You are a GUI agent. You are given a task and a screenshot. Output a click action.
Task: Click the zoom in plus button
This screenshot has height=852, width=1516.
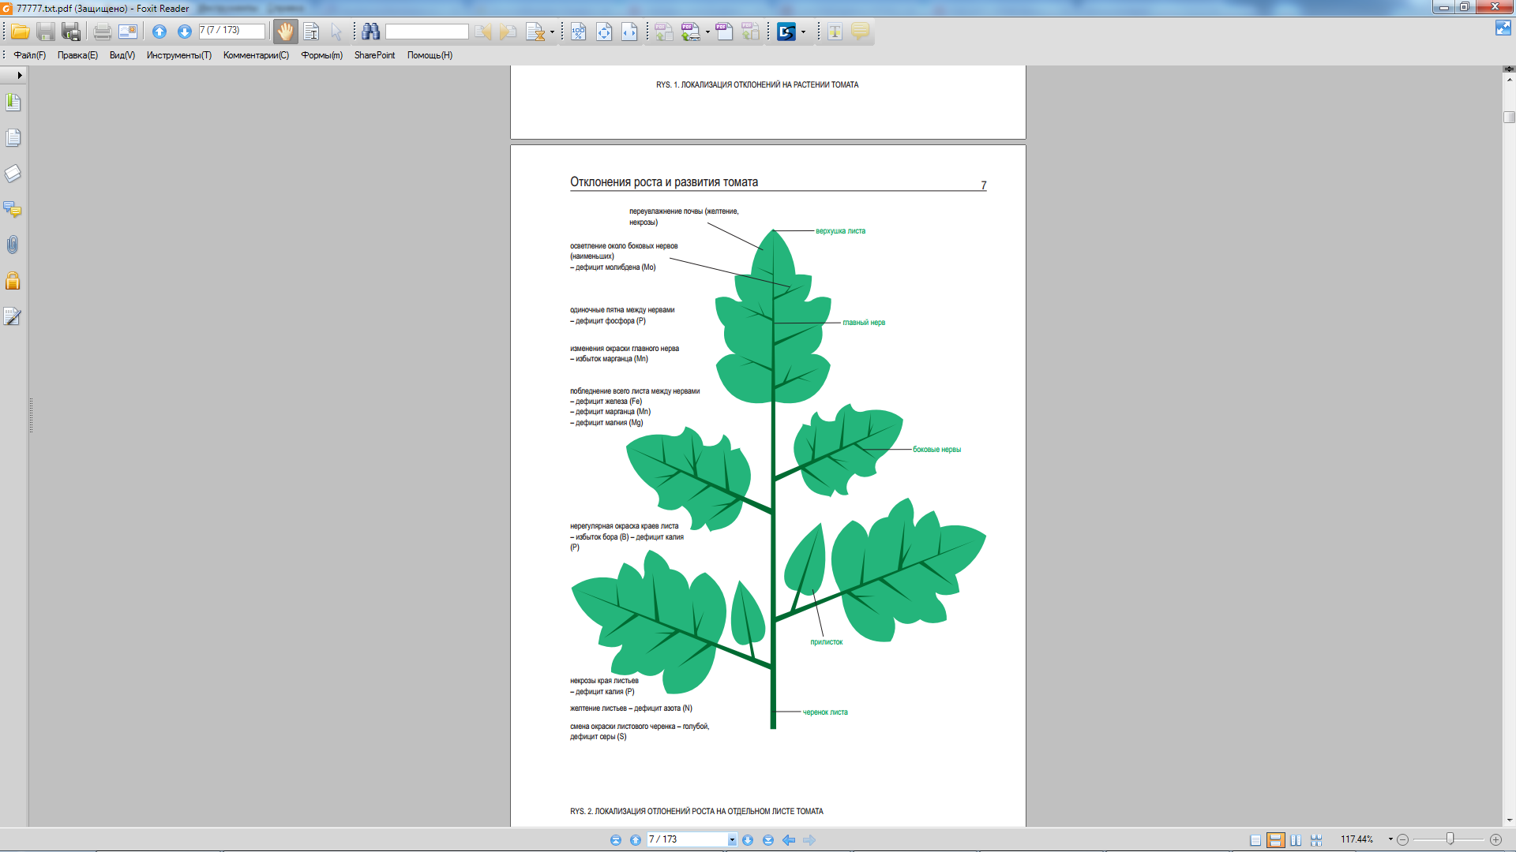tap(1495, 839)
